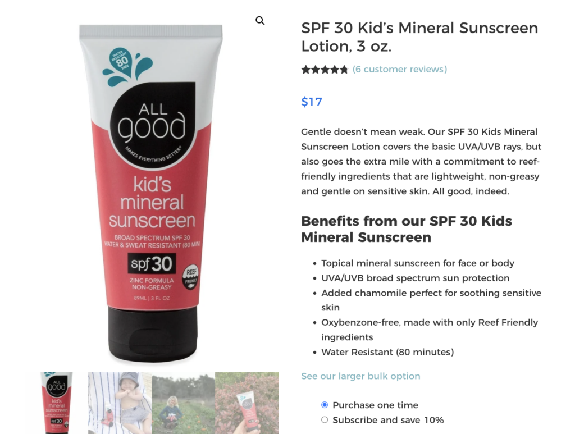View the thumbnail of the baby wearing a hat
This screenshot has width=575, height=434.
120,403
